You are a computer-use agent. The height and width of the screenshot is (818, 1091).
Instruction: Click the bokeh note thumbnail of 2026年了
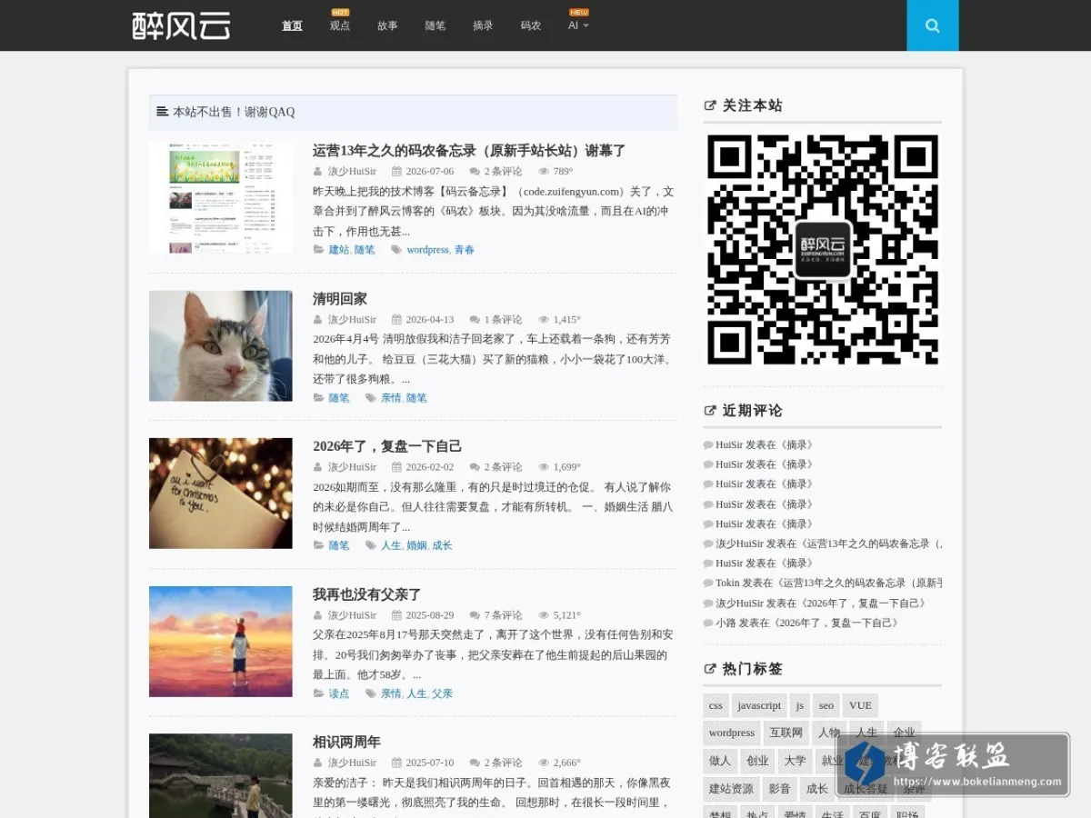click(221, 494)
